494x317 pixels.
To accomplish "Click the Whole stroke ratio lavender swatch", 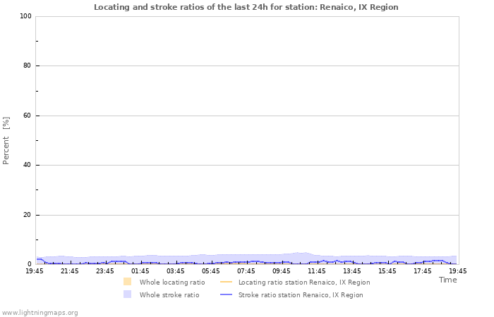I will pos(127,294).
